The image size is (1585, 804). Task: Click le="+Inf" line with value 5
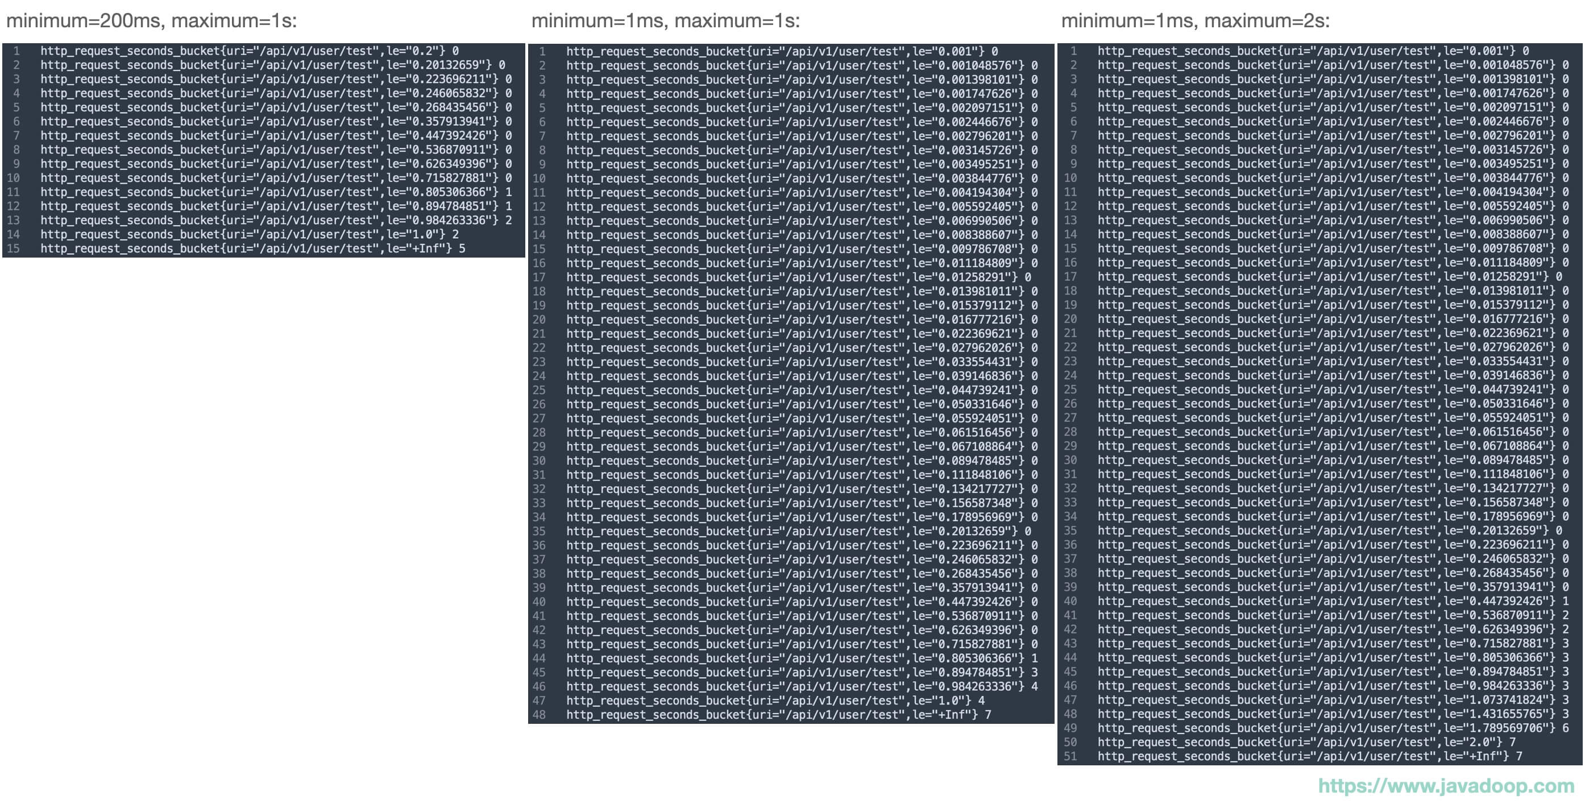252,248
